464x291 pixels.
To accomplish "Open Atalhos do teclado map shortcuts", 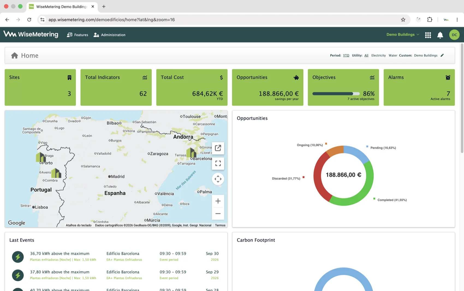I will tap(79, 225).
